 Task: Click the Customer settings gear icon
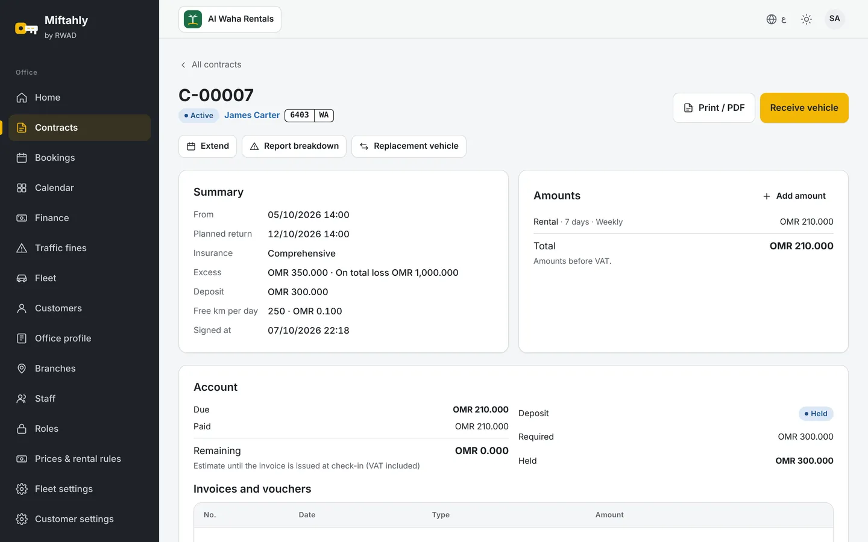point(22,519)
